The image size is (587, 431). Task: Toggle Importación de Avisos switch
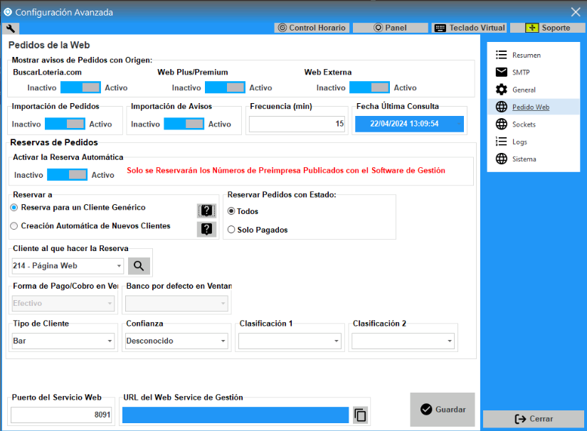pyautogui.click(x=184, y=124)
